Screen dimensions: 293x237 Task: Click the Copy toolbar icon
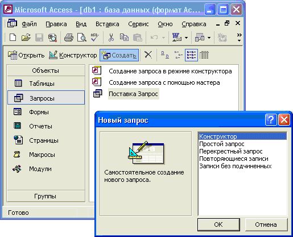tap(124, 38)
